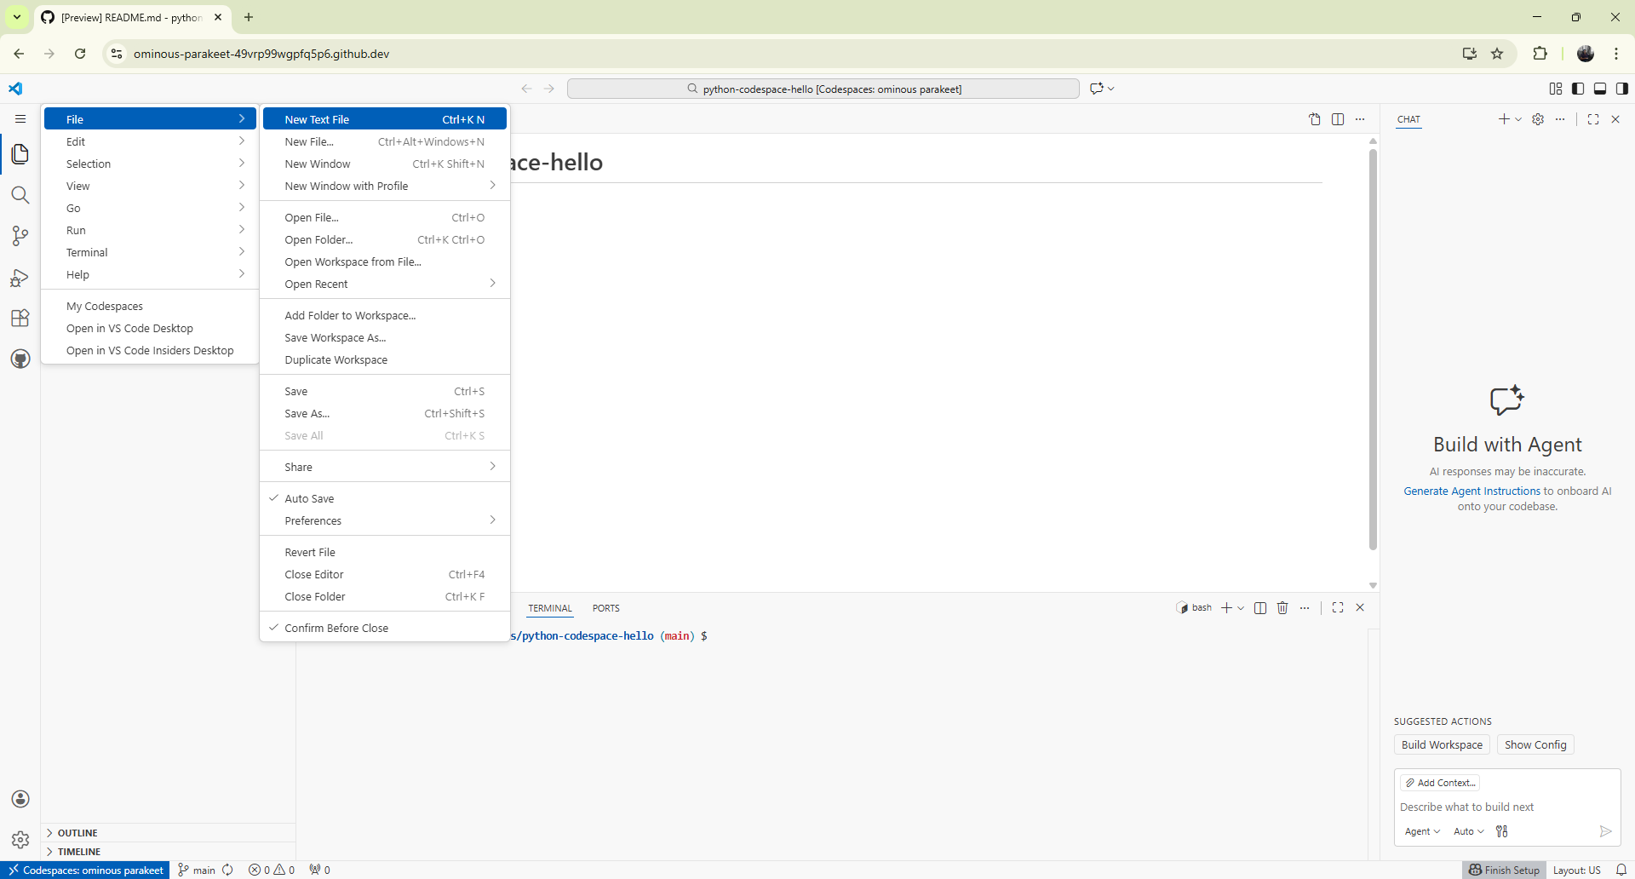Expand New Window with Profile submenu
The width and height of the screenshot is (1635, 879).
coord(385,186)
